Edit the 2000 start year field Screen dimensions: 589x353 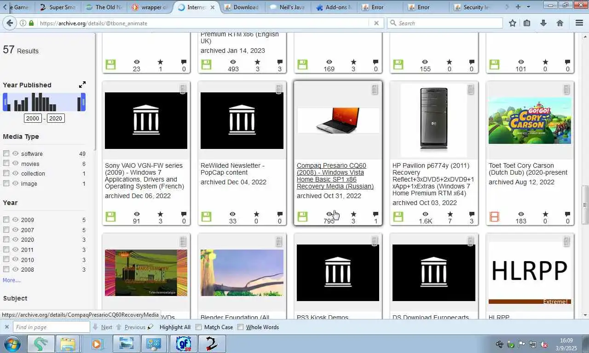pos(33,118)
